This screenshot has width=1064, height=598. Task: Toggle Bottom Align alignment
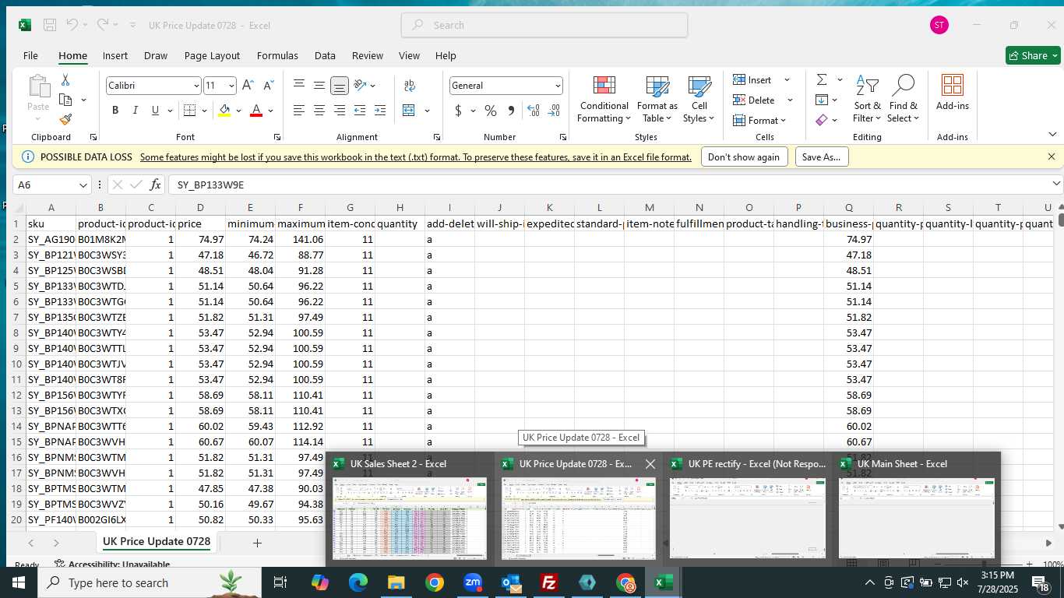[x=340, y=86]
